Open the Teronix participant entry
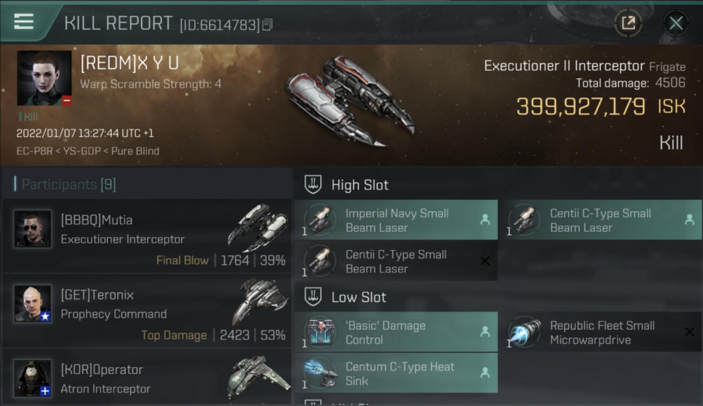The image size is (703, 406). click(147, 311)
